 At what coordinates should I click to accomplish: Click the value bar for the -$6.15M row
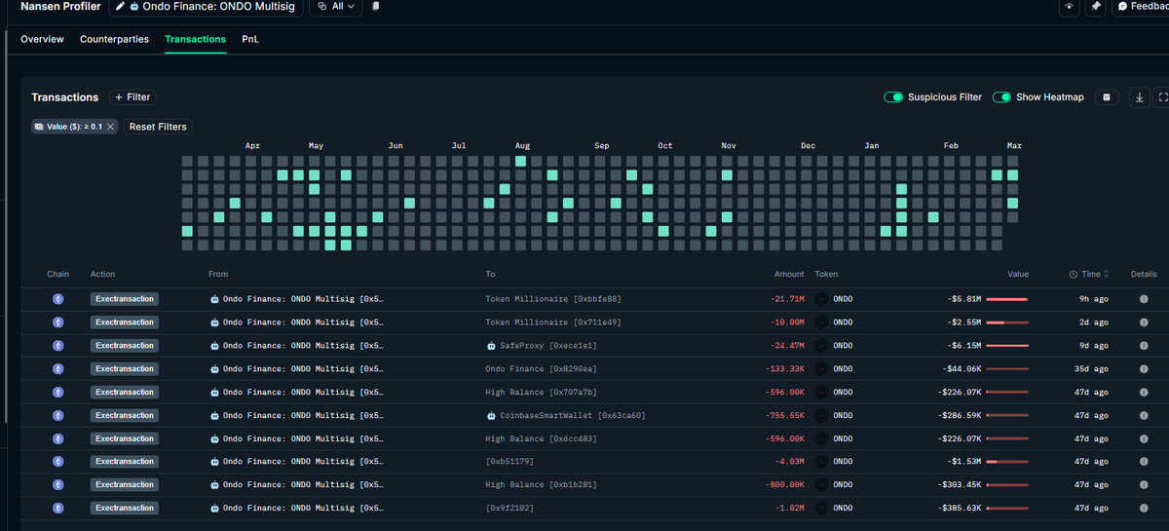(1007, 346)
